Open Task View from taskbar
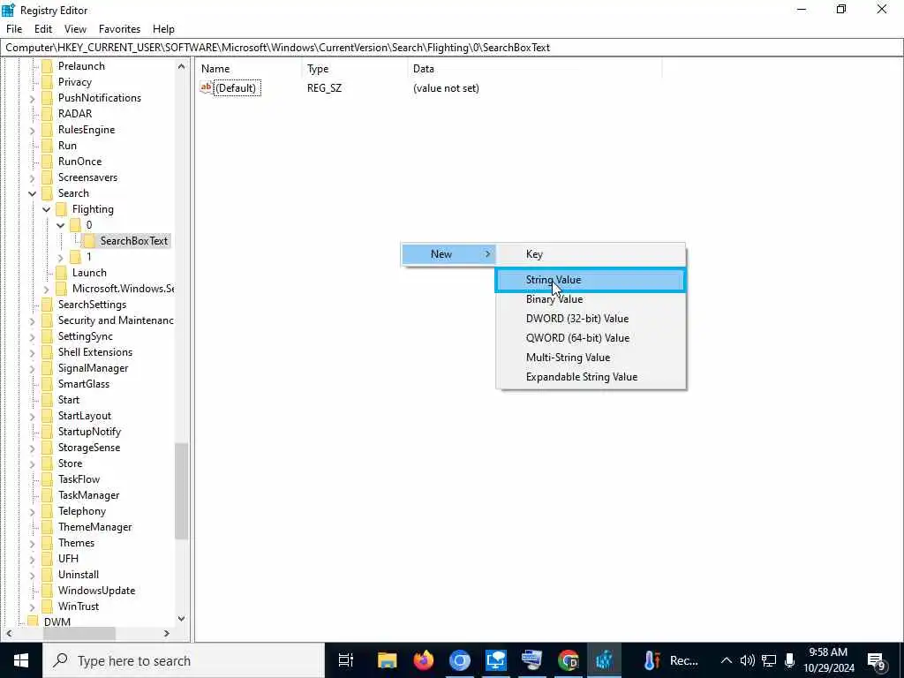Image resolution: width=904 pixels, height=678 pixels. 346,660
